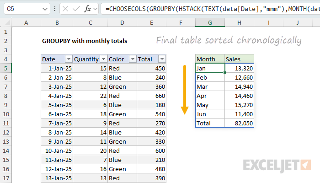Select total value 450
Viewport: 320px width, 183px height.
(151, 68)
